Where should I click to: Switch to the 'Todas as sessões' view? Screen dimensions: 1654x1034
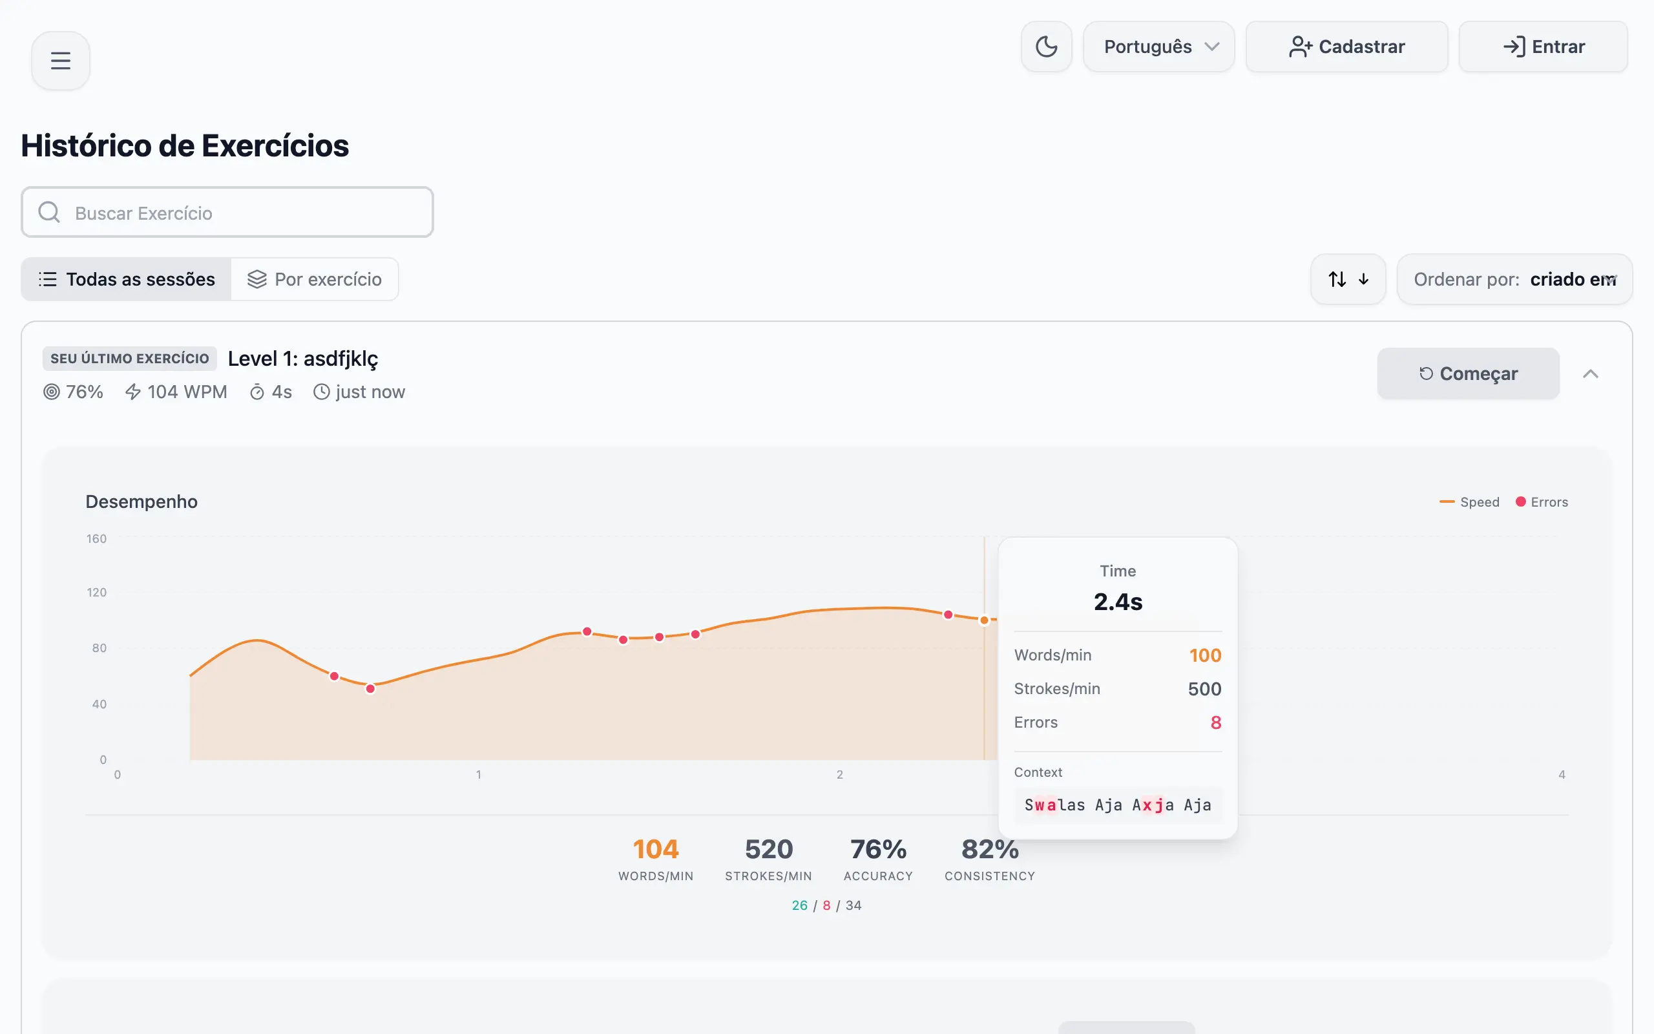click(126, 279)
